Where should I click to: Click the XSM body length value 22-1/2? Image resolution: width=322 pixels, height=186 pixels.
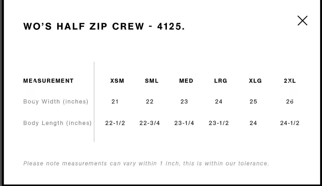[x=115, y=123]
